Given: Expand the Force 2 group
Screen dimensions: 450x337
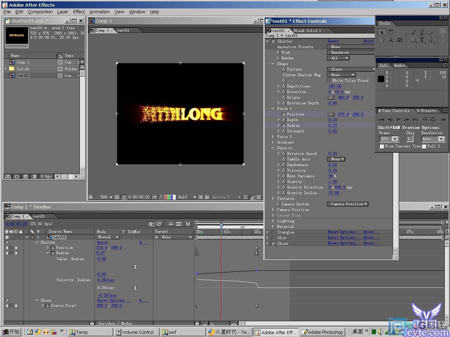Looking at the screenshot, I should coord(274,137).
